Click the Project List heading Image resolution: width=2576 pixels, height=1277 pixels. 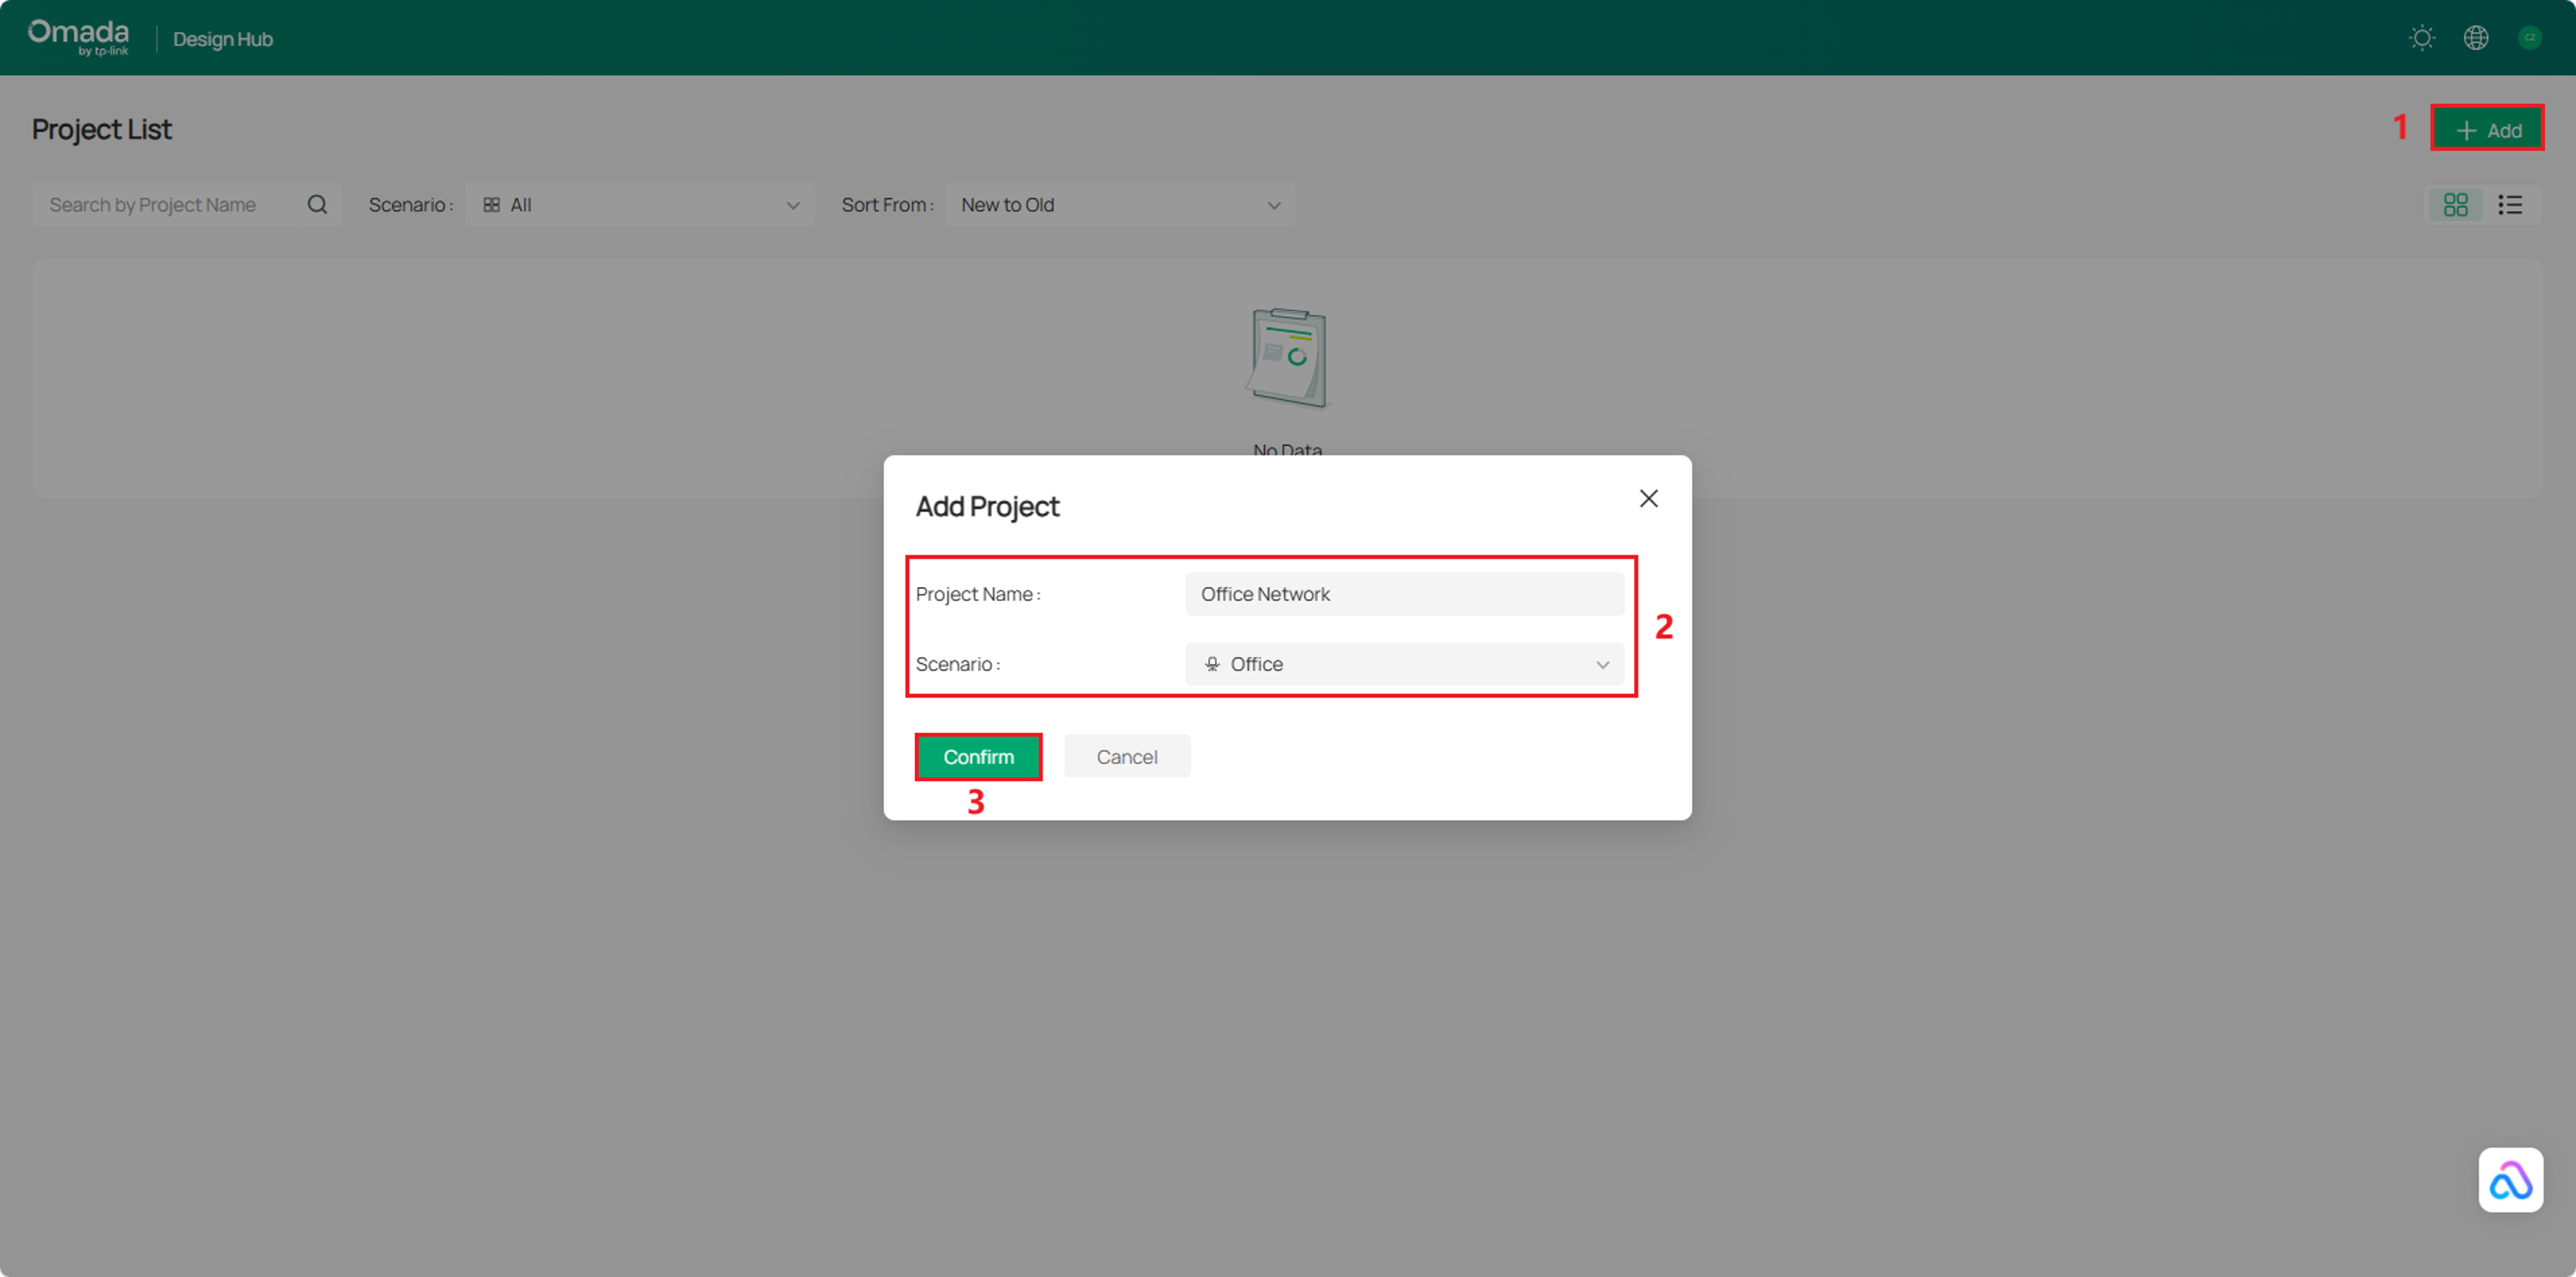pyautogui.click(x=102, y=129)
